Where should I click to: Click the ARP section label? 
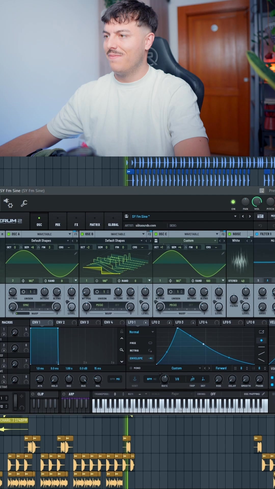pos(71,394)
